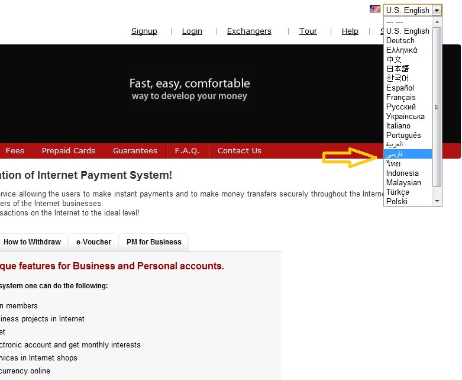The width and height of the screenshot is (462, 380).
Task: Choose Deutsch from the language list
Action: pyautogui.click(x=408, y=40)
